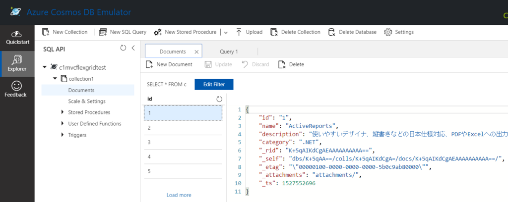This screenshot has width=508, height=202.
Task: Select the User Defined Functions label
Action: (x=95, y=123)
